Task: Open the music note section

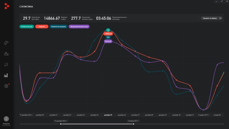Action: pyautogui.click(x=6, y=64)
